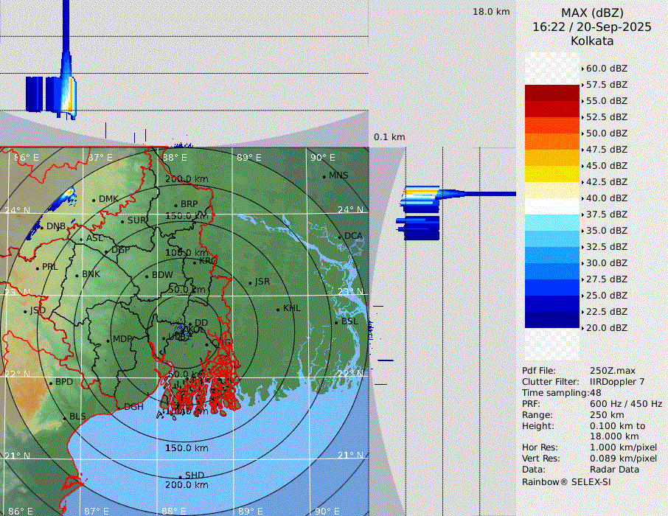Viewport: 668px width, 516px height.
Task: Click the 18.0 km height label
Action: click(x=491, y=12)
